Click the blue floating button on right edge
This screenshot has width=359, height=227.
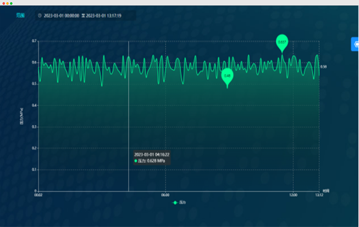[x=355, y=44]
